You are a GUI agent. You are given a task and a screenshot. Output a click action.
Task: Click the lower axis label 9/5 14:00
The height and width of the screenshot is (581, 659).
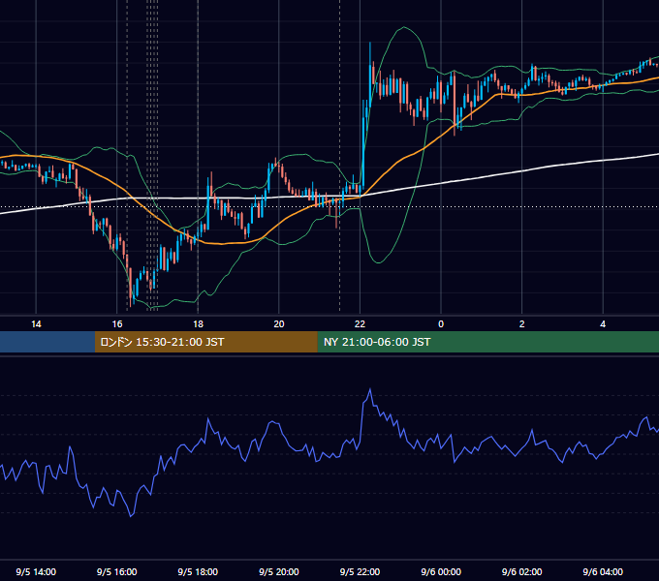[36, 571]
